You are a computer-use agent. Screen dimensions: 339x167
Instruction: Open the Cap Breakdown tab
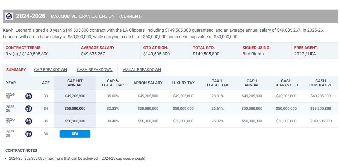click(x=51, y=70)
